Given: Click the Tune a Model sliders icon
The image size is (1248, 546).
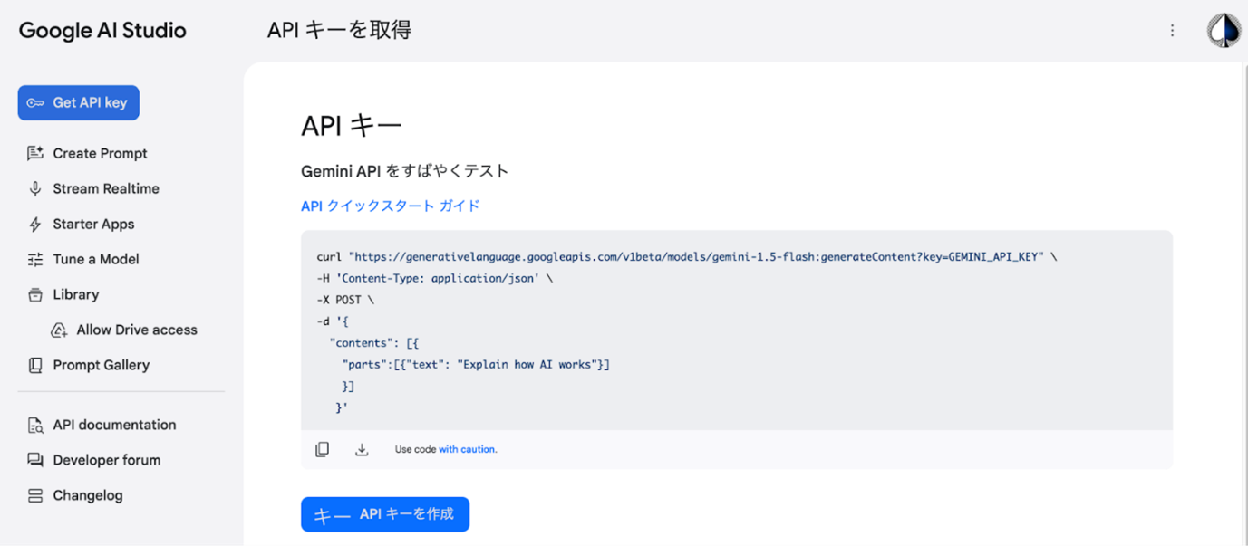Looking at the screenshot, I should [35, 259].
